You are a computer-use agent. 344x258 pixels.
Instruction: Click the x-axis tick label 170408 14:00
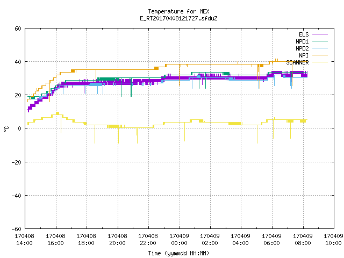(x=25, y=240)
